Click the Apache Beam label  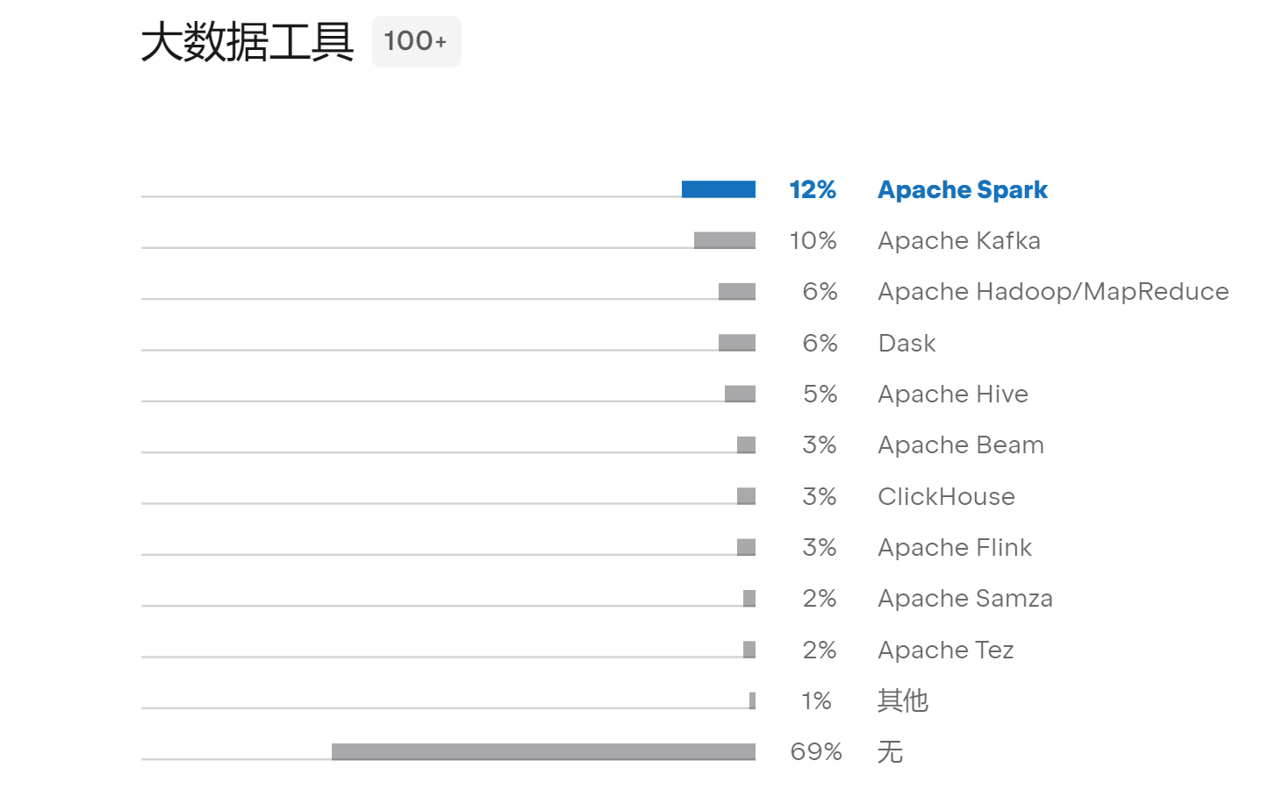click(961, 445)
